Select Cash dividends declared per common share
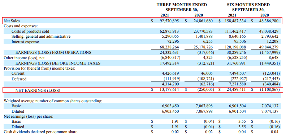The image size is (286, 136). pos(40,132)
